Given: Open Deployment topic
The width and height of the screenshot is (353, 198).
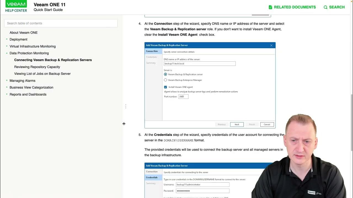Looking at the screenshot, I should 18,39.
